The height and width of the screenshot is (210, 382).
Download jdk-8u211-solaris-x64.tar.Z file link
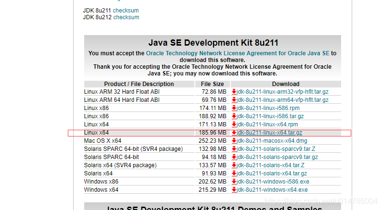coord(270,165)
